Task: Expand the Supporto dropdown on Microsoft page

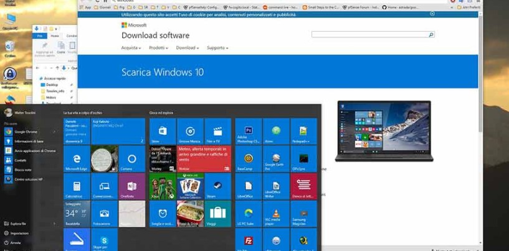Action: pyautogui.click(x=217, y=48)
